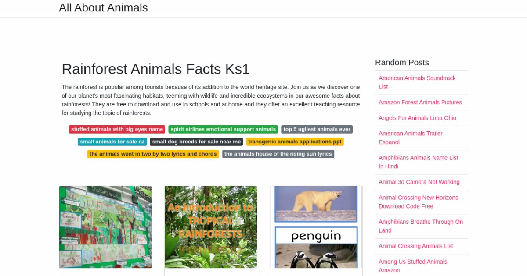The width and height of the screenshot is (527, 276).
Task: Click the 'stuffed animals with big eyes name' tag
Action: pos(117,129)
